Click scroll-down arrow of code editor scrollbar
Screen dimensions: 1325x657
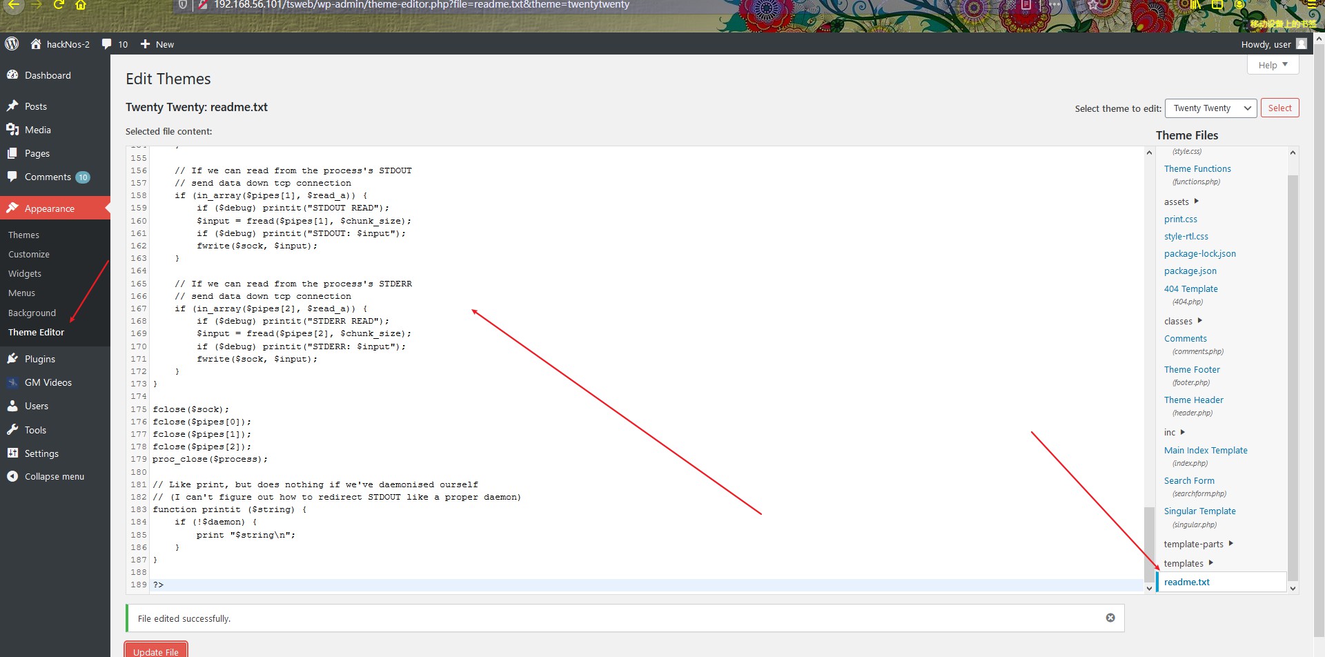(1149, 588)
